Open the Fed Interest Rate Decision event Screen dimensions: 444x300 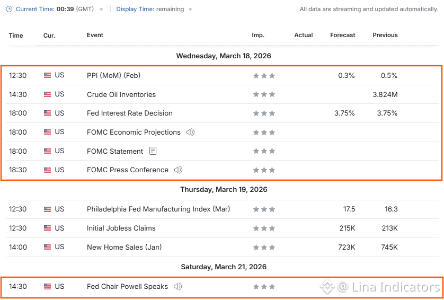tap(130, 113)
